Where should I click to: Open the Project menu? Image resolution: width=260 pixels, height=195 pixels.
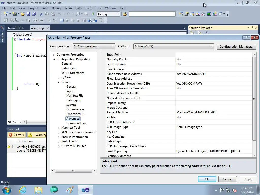pos(33,8)
